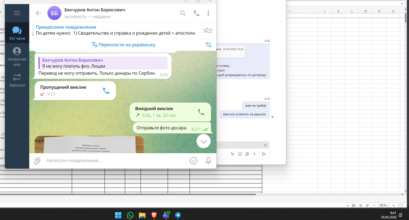The width and height of the screenshot is (409, 220).
Task: Jump to the quoted message from Бекчуров
Action: (103, 63)
